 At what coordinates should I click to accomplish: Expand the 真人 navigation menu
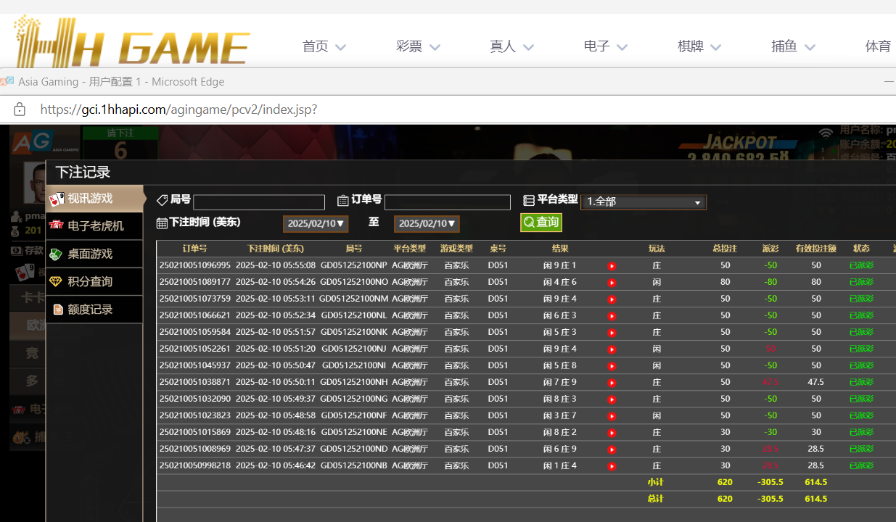511,46
